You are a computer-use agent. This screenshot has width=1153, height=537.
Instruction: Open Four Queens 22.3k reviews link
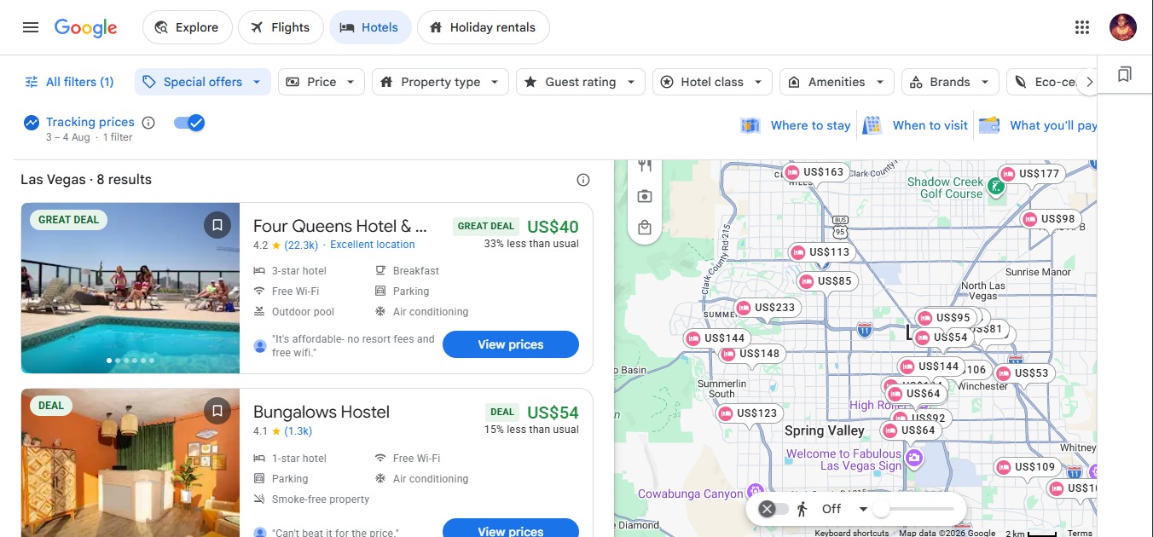(301, 245)
